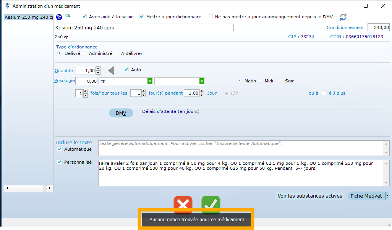The image size is (392, 230).
Task: Click the 'Délais d'attente (en jours)' text
Action: coord(171,111)
